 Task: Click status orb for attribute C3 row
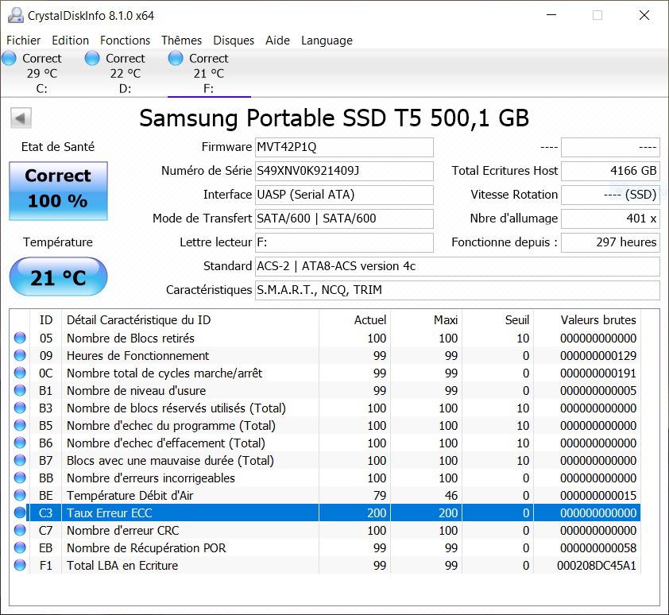coord(20,513)
